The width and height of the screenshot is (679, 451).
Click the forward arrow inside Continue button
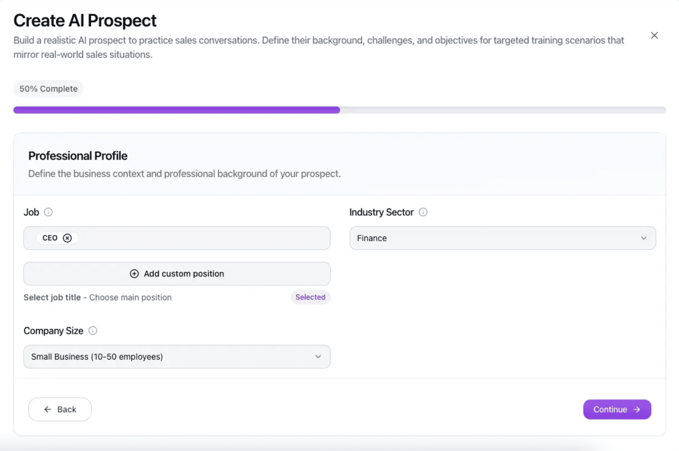click(636, 409)
